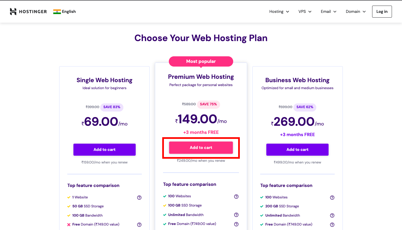Click the question mark next to 100 Websites
Screen dimensions: 402x230
(x=236, y=196)
